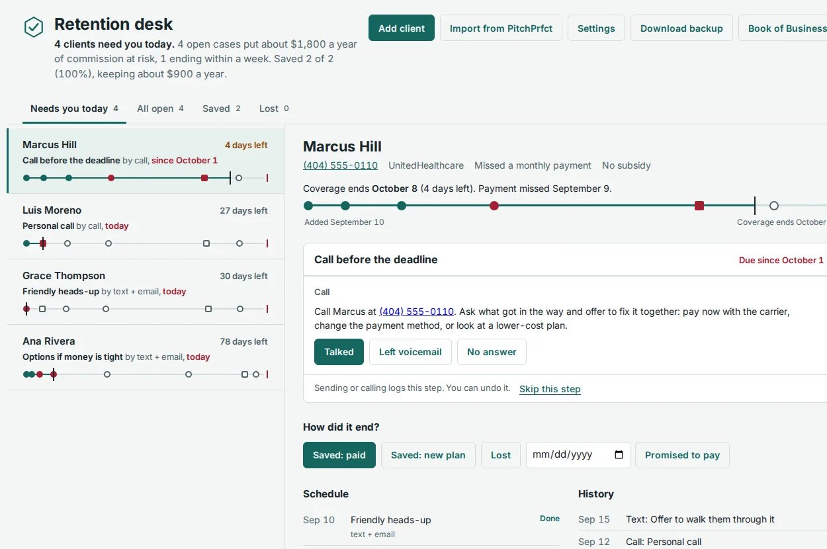Click the Add client button
This screenshot has width=827, height=549.
[402, 28]
